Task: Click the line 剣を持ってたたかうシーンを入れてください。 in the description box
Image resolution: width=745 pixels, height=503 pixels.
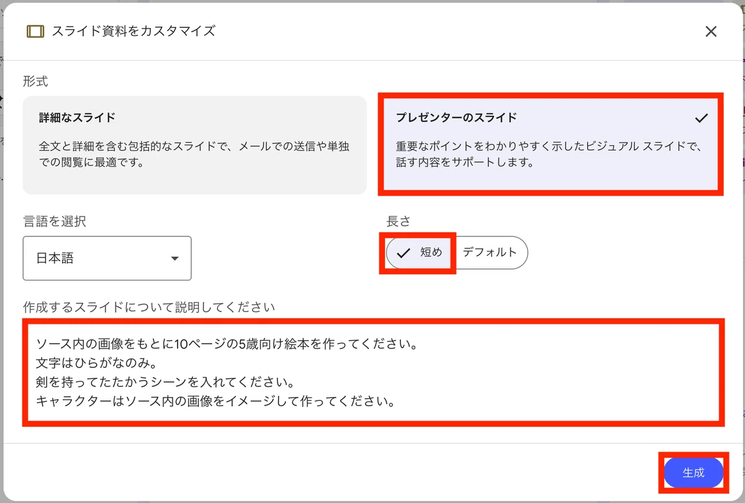Action: pyautogui.click(x=165, y=382)
